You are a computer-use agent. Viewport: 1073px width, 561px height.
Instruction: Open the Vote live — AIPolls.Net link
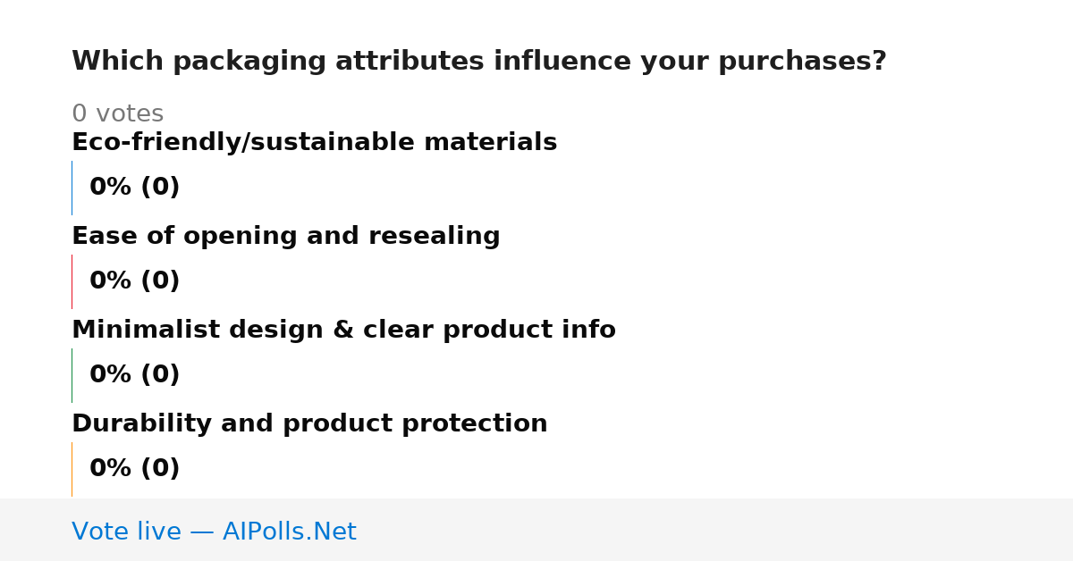(x=214, y=532)
